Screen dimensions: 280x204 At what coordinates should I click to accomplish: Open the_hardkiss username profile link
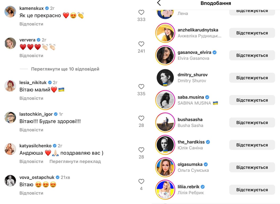190,142
